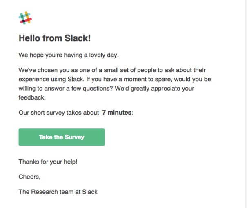Click the bold 7 minutes text

[x=117, y=113]
